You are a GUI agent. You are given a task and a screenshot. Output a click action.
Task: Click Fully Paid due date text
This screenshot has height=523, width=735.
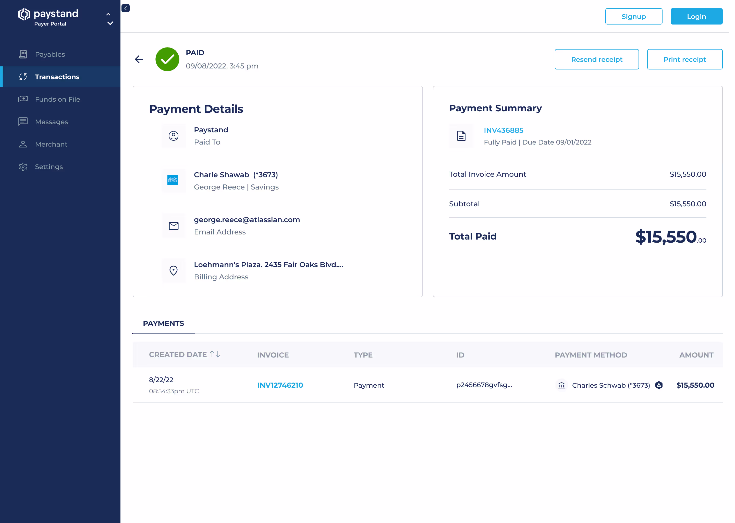[x=537, y=142]
